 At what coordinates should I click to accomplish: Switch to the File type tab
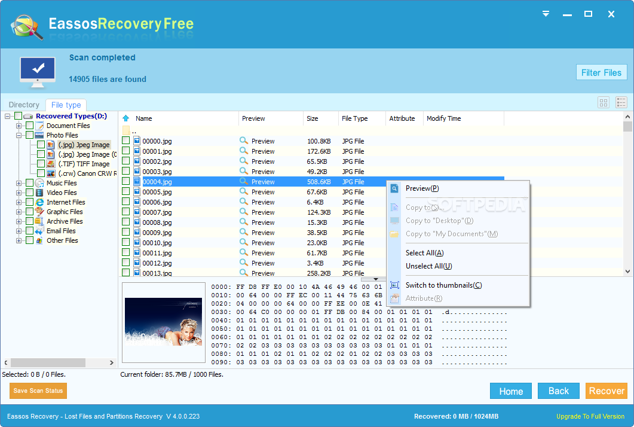(x=66, y=105)
